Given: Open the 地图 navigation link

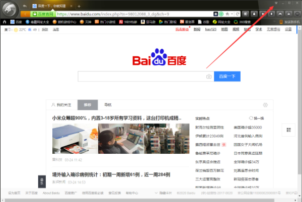Looking at the screenshot, I should pyautogui.click(x=224, y=29).
